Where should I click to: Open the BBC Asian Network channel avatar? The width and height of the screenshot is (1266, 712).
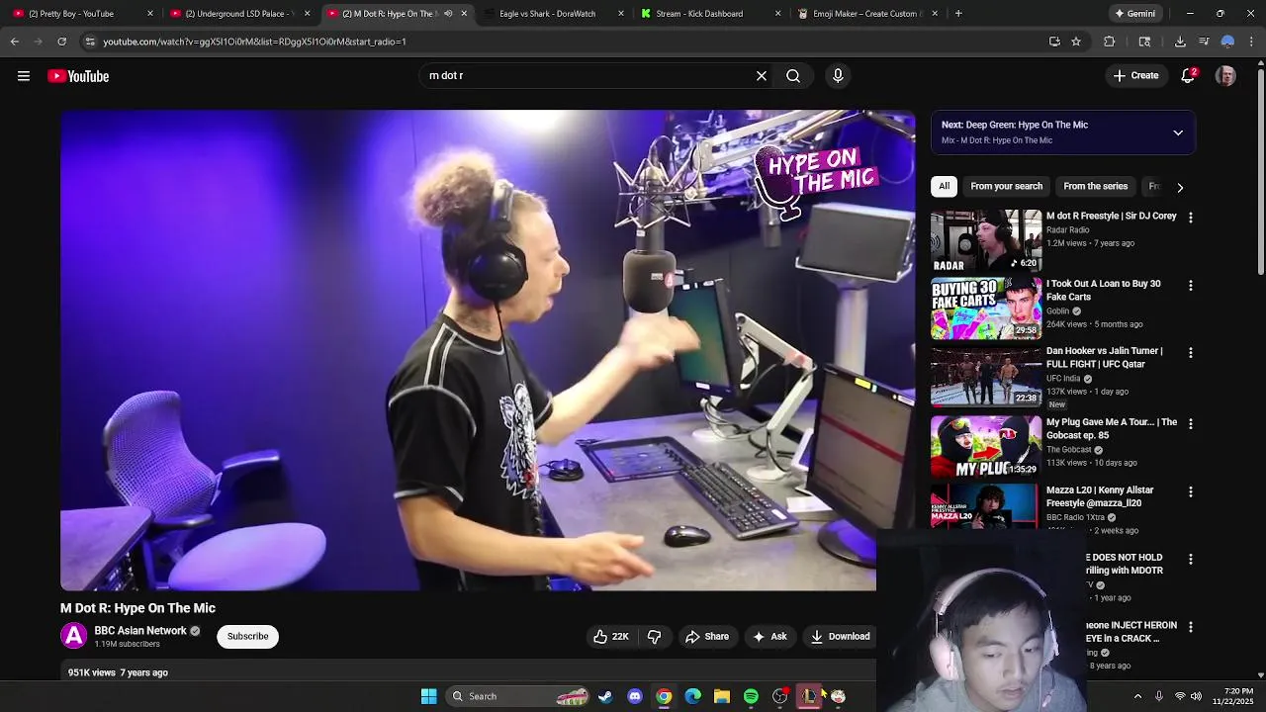[x=74, y=636]
